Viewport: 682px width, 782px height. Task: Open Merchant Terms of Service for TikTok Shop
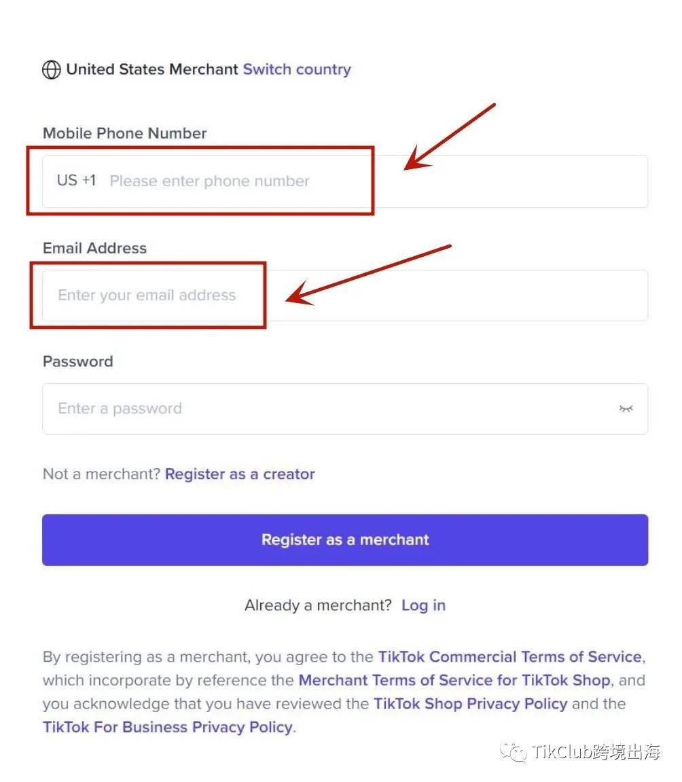coord(454,680)
